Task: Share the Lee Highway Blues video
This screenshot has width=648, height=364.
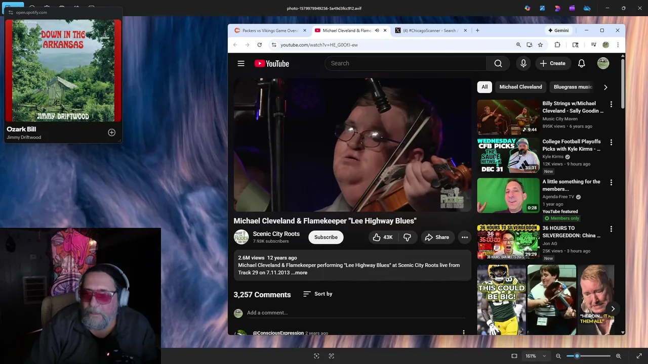Action: pyautogui.click(x=437, y=237)
